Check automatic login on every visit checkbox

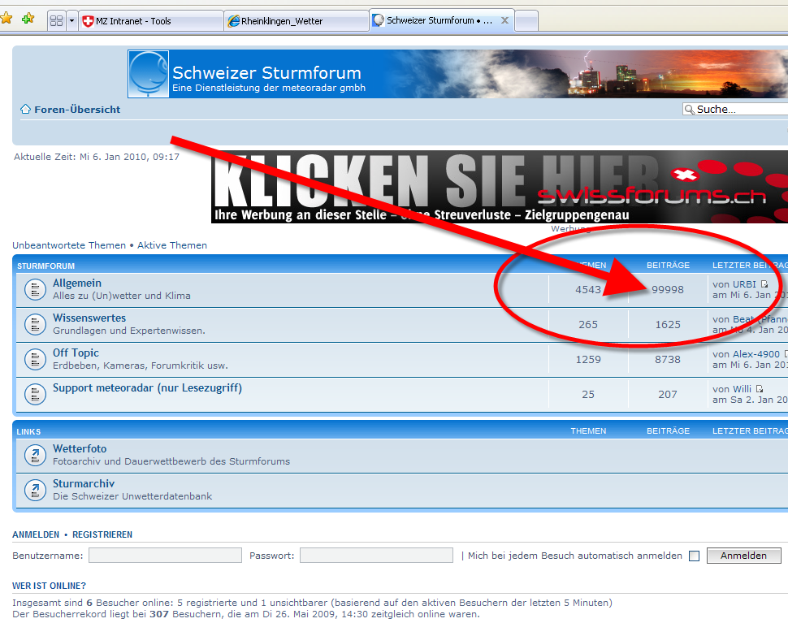click(x=694, y=556)
